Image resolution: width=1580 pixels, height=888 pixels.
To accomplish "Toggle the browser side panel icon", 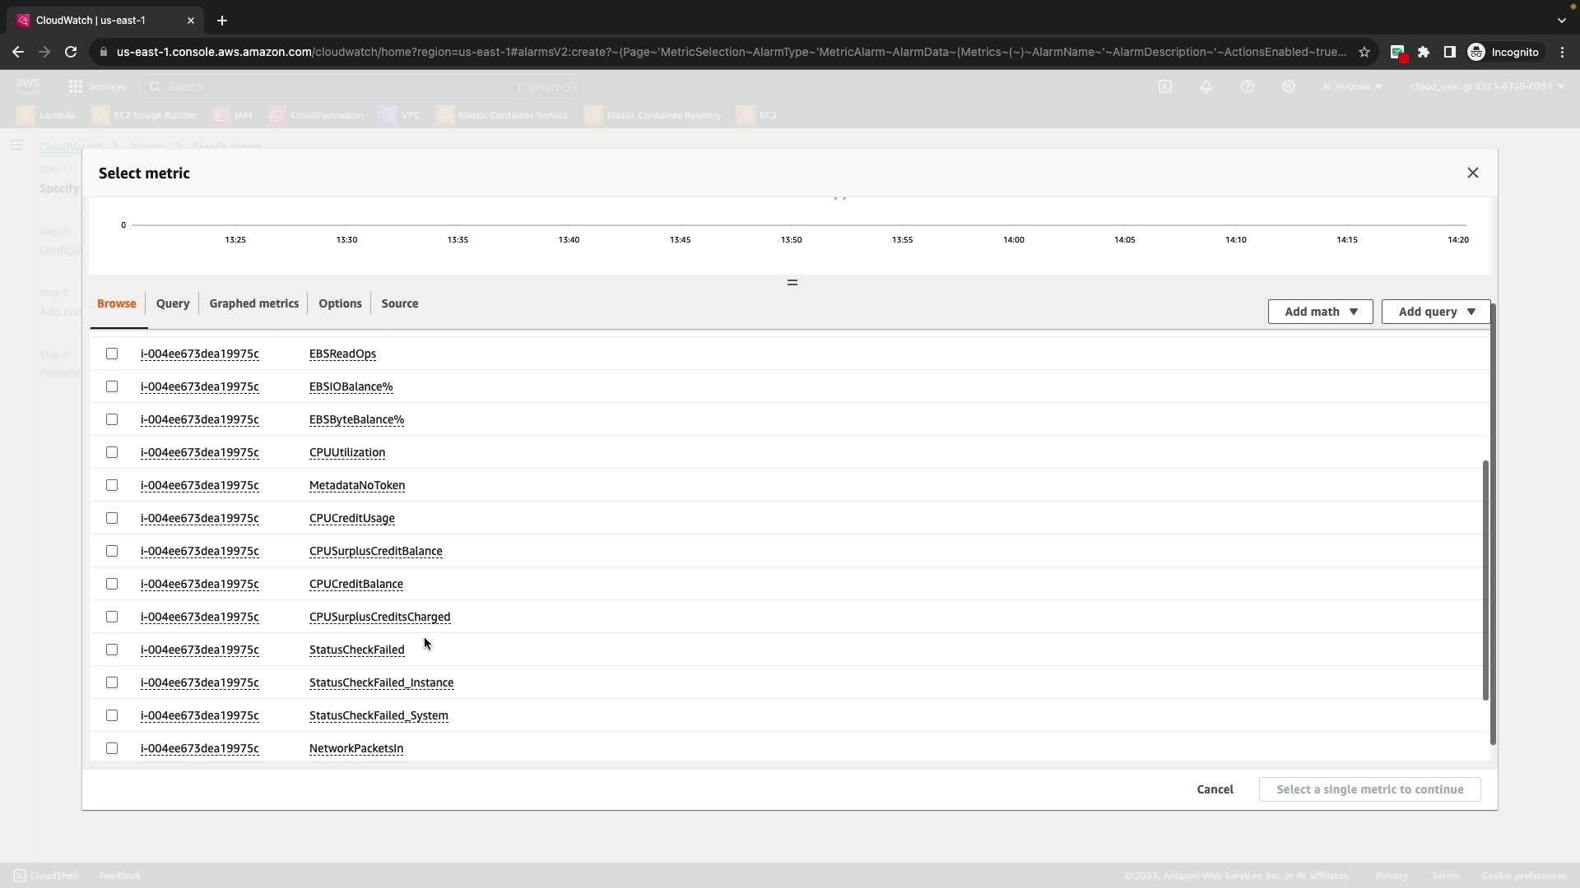I will pyautogui.click(x=1449, y=52).
